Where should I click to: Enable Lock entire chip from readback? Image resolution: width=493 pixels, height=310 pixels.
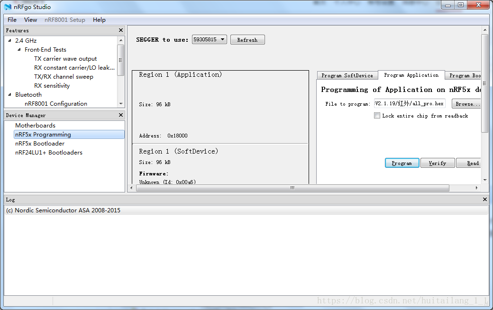377,116
